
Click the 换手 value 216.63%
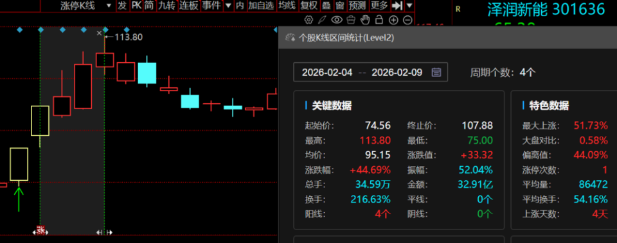[371, 199]
